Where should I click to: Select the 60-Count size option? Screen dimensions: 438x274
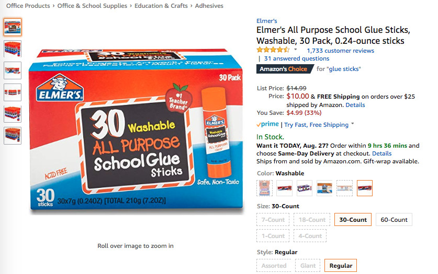[x=394, y=219]
